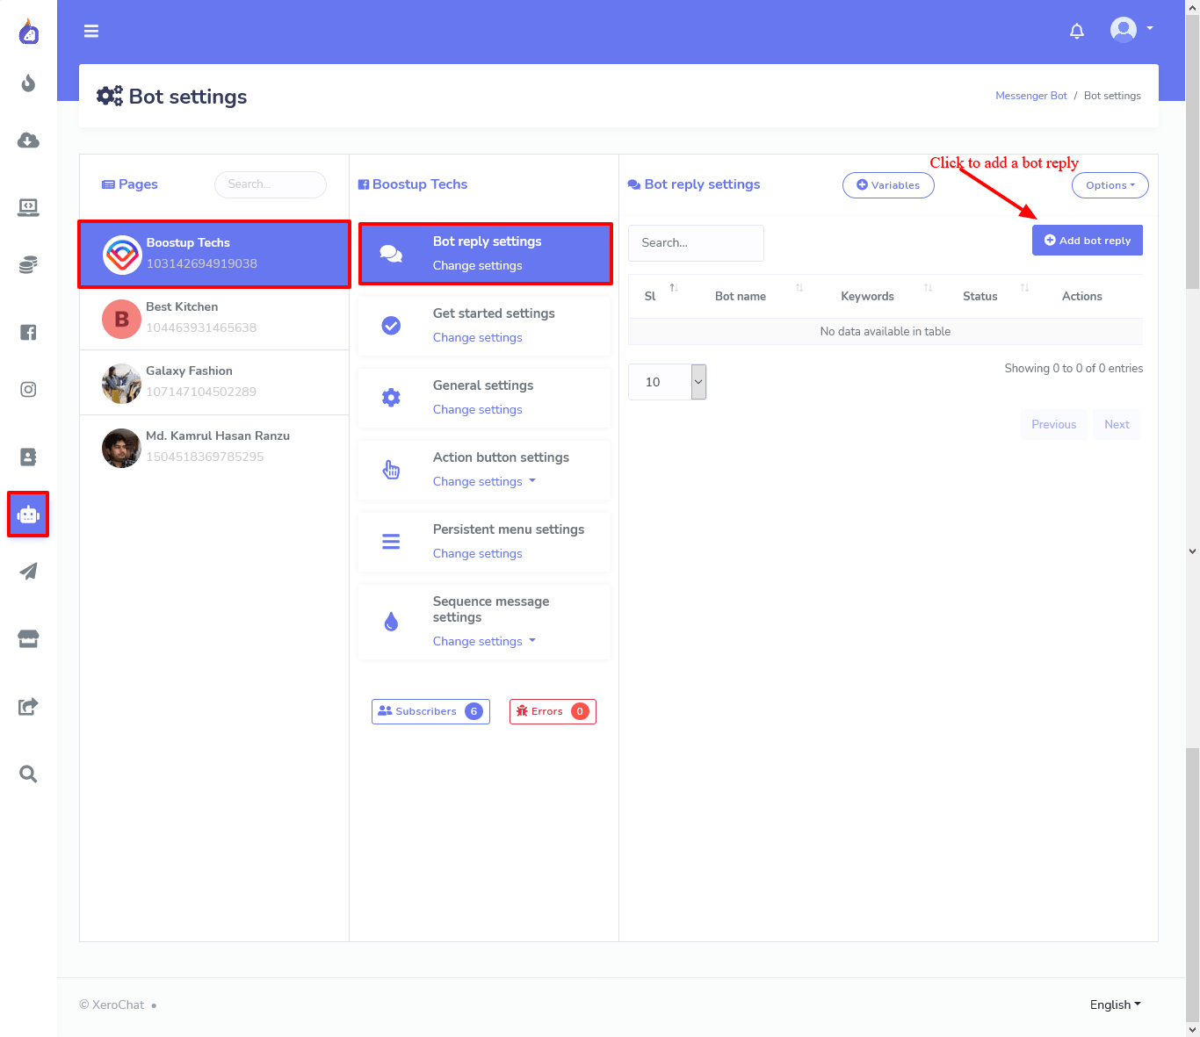Open the laptop code sidebar icon
The width and height of the screenshot is (1200, 1037).
click(x=28, y=207)
